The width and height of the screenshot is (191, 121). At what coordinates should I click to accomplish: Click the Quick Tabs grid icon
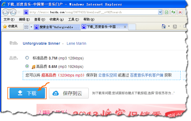[26, 27]
